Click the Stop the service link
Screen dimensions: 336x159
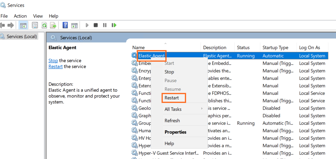coord(53,60)
